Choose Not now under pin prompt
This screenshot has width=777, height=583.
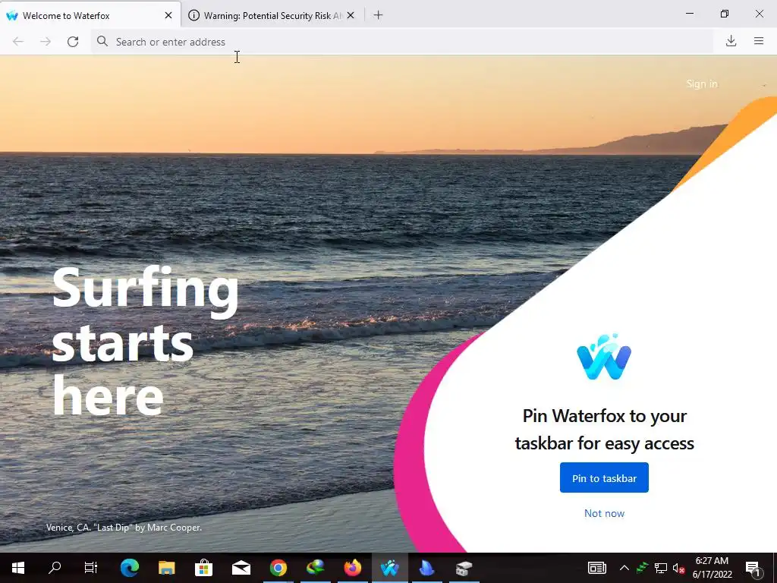[604, 514]
